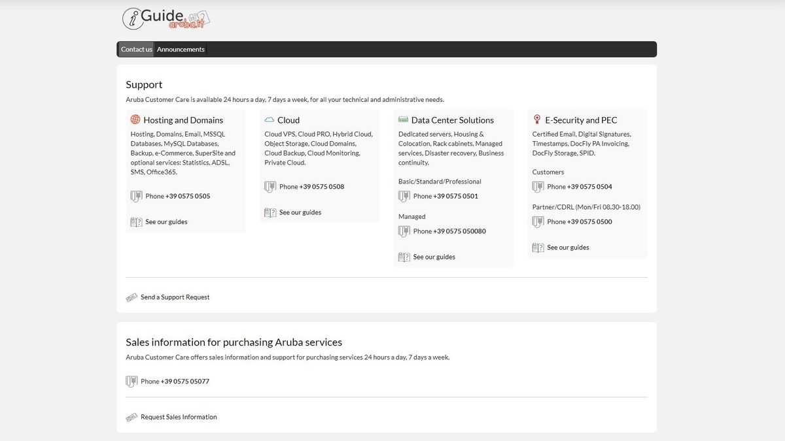Click sales phone number +39 0575 05077

tap(185, 382)
